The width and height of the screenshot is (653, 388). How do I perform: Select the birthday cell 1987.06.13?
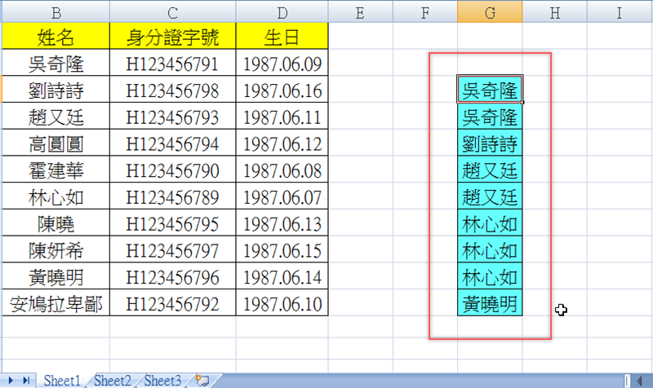[282, 223]
